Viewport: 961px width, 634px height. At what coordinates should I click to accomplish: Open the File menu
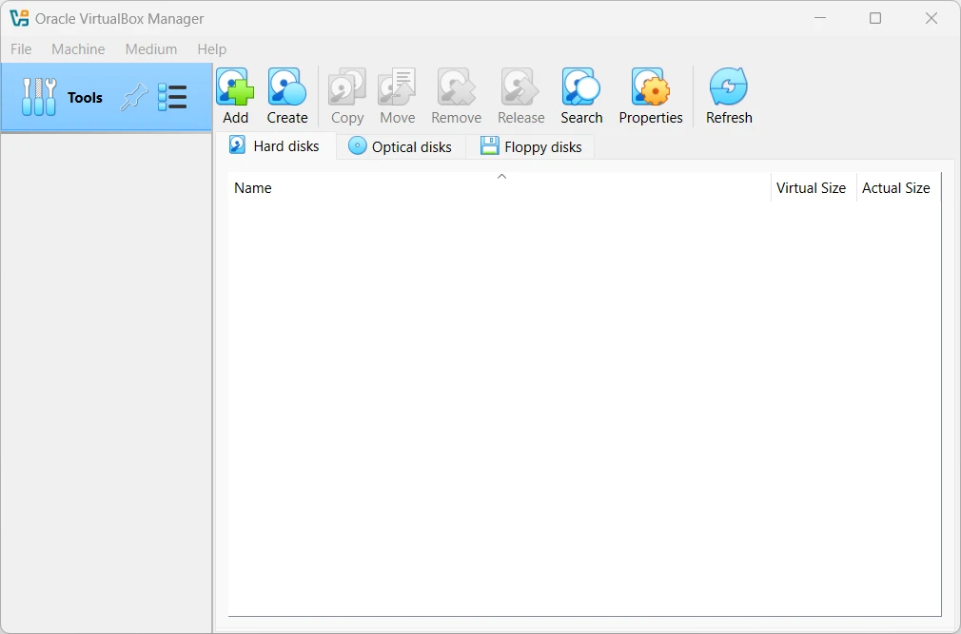(x=21, y=49)
